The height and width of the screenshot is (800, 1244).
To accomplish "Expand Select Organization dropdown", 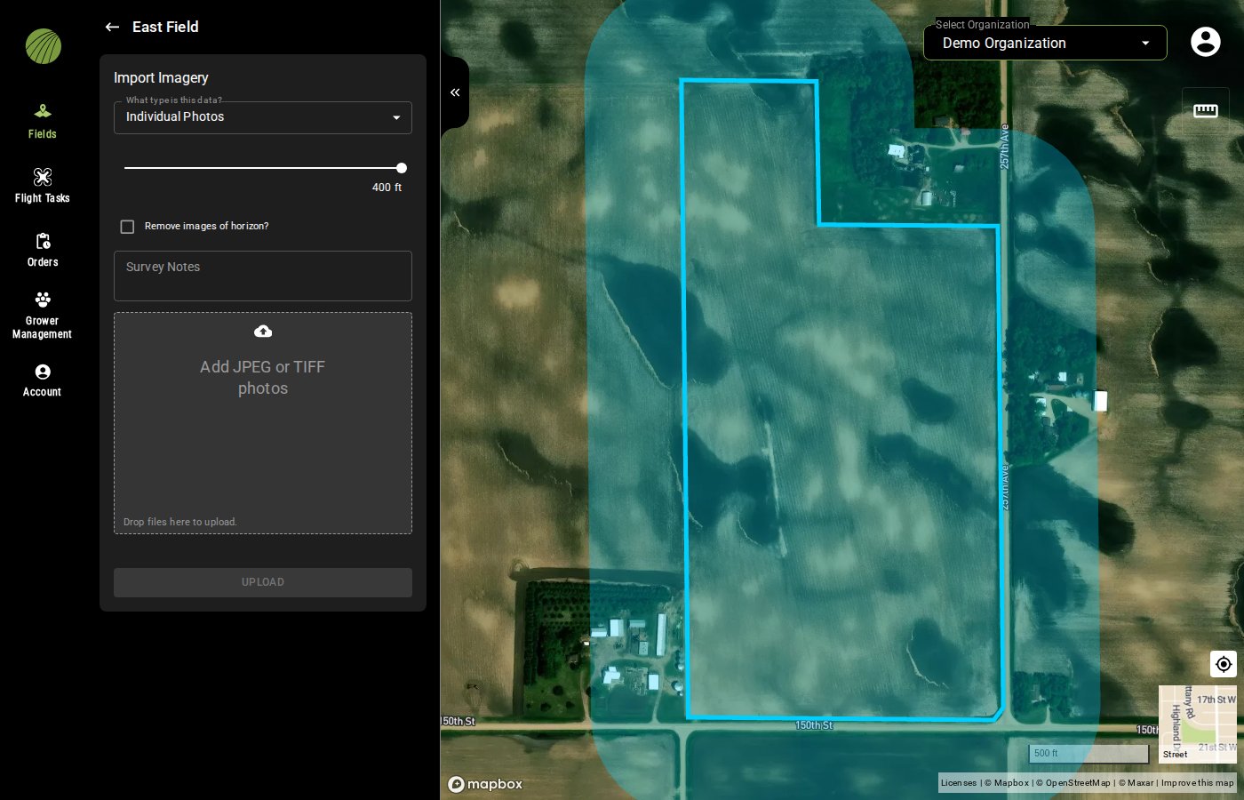I will pyautogui.click(x=1045, y=43).
